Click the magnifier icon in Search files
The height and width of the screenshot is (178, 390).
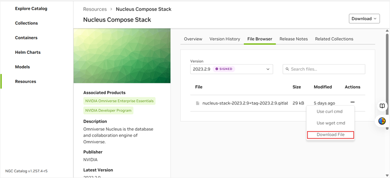(x=287, y=69)
